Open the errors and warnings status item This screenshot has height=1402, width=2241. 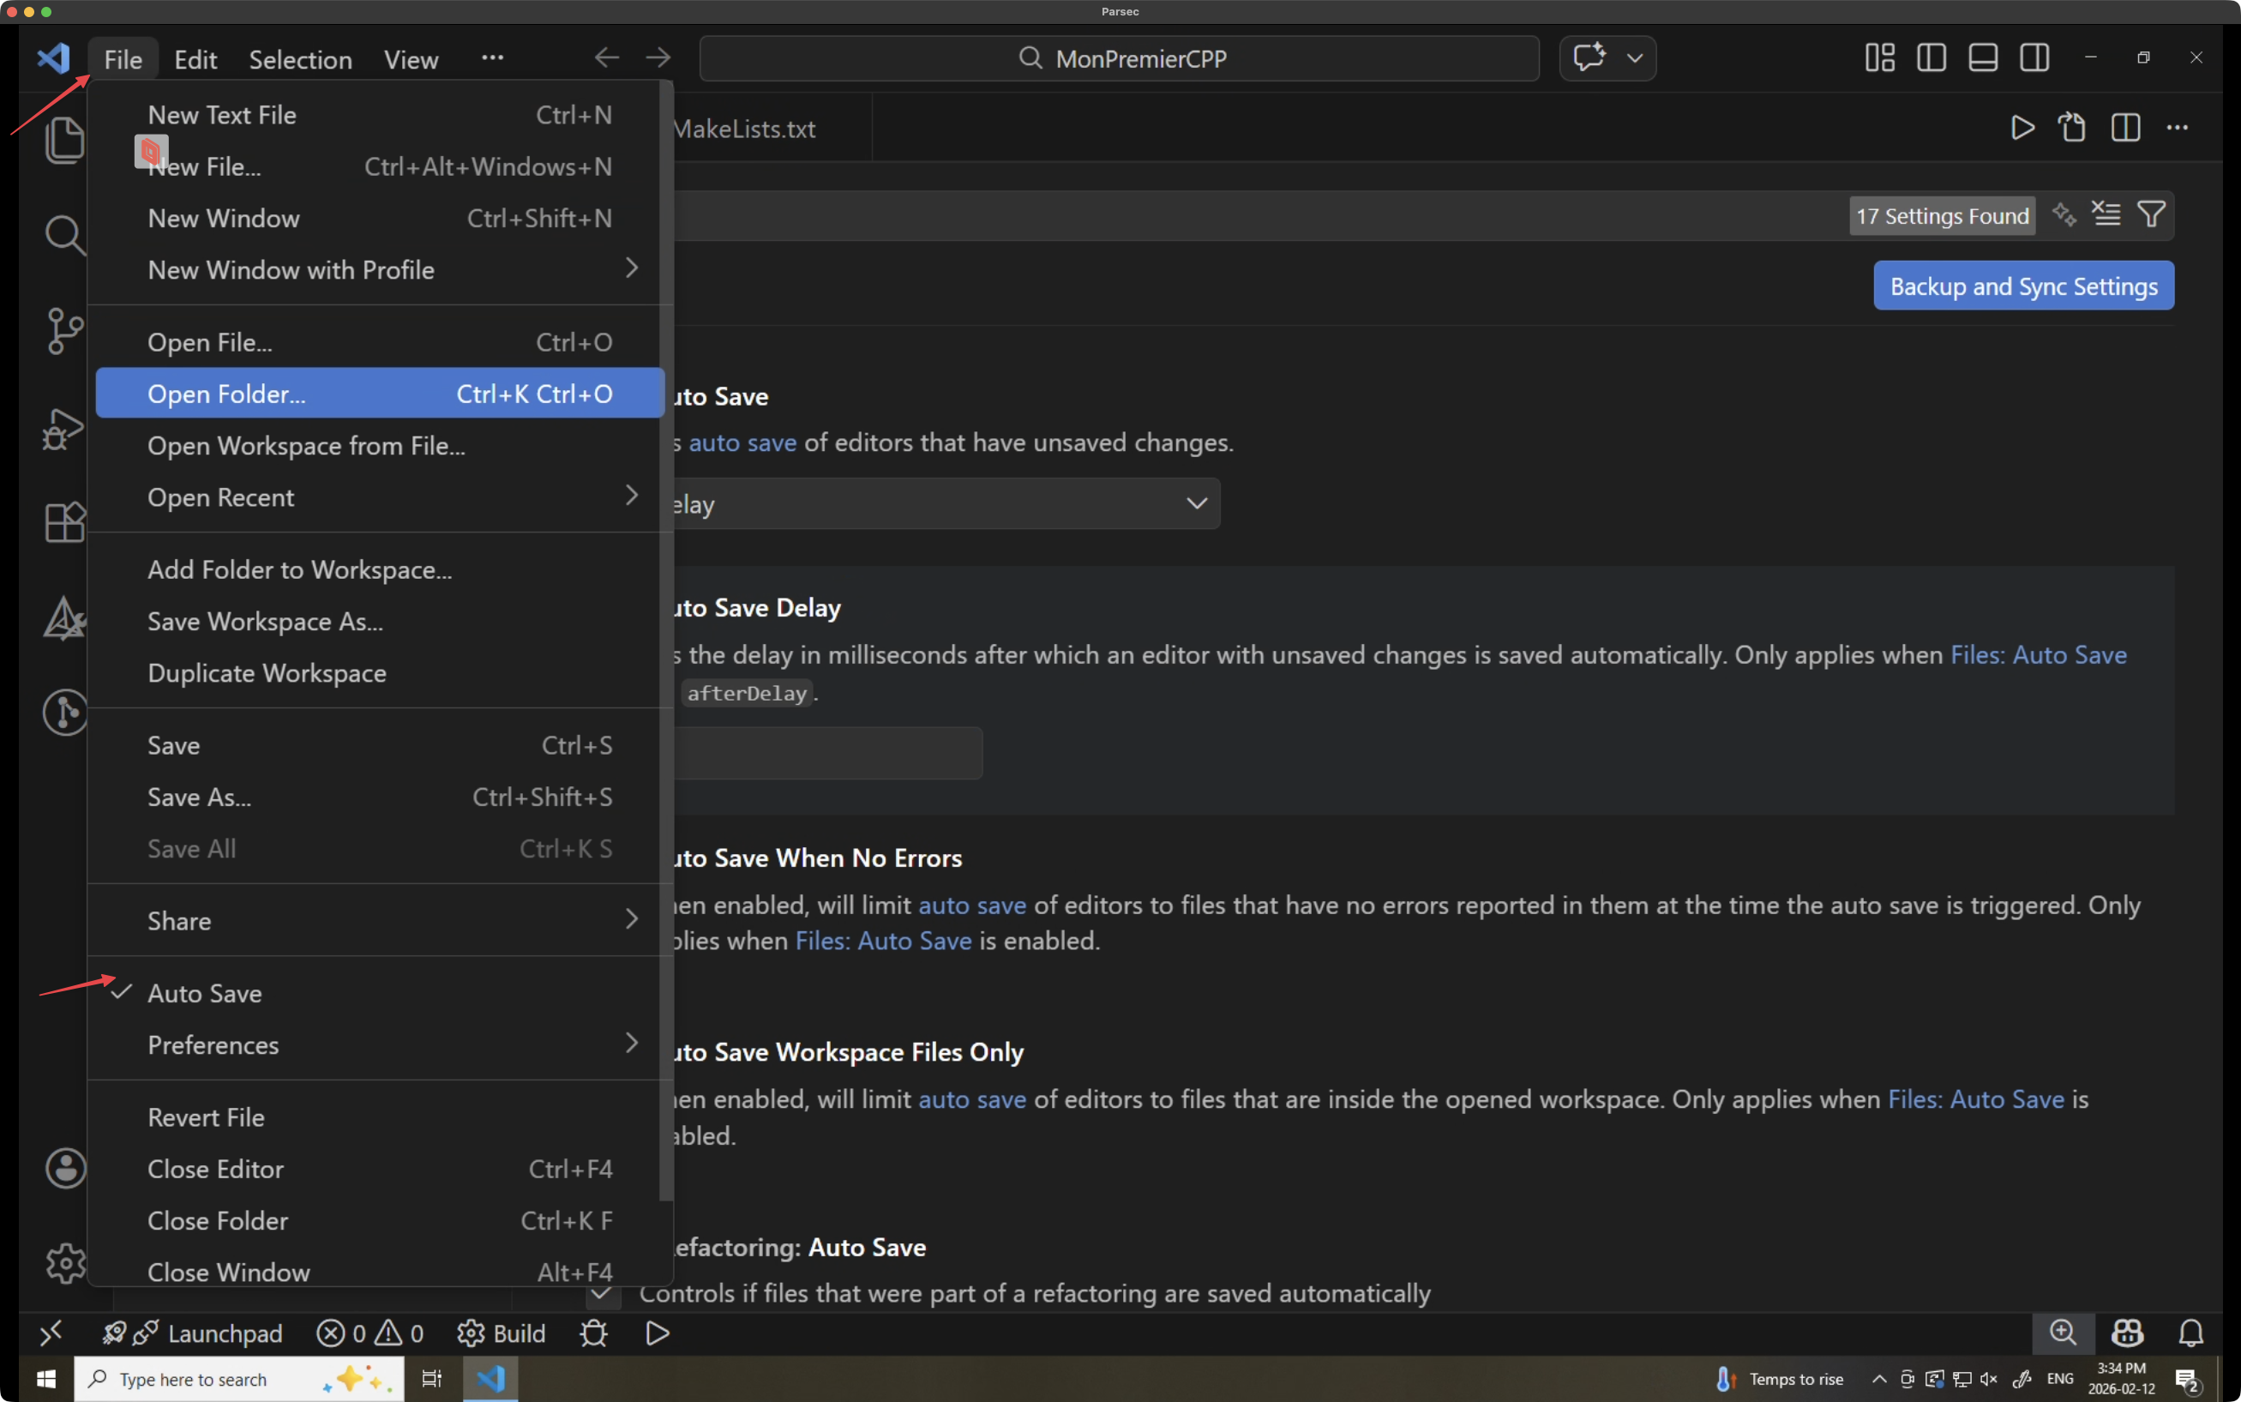[369, 1333]
